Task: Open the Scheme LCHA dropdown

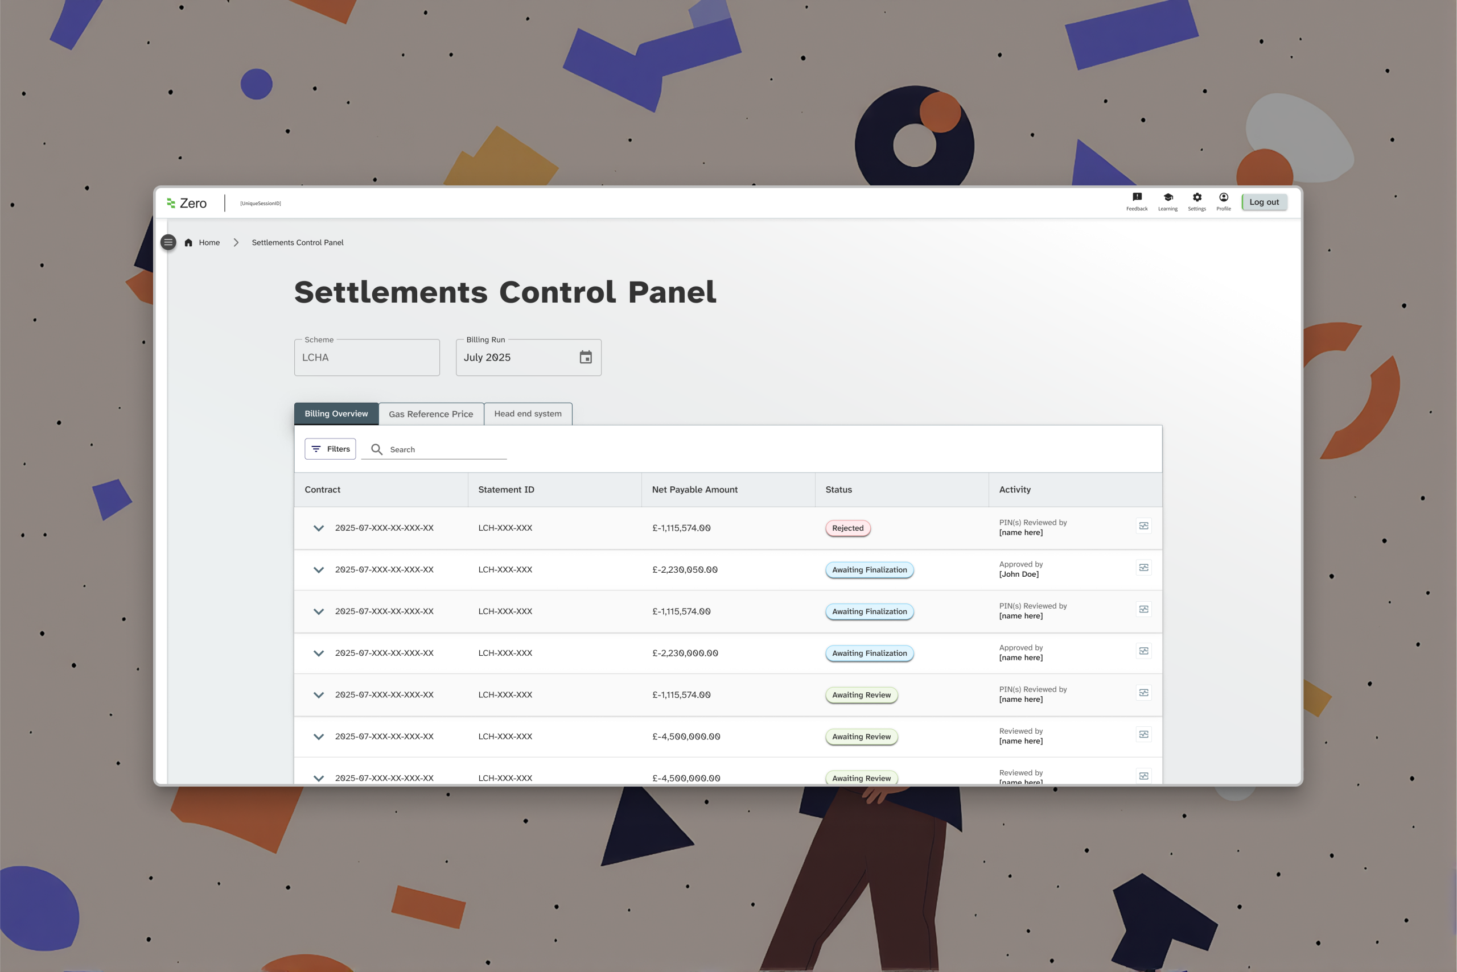Action: [367, 358]
